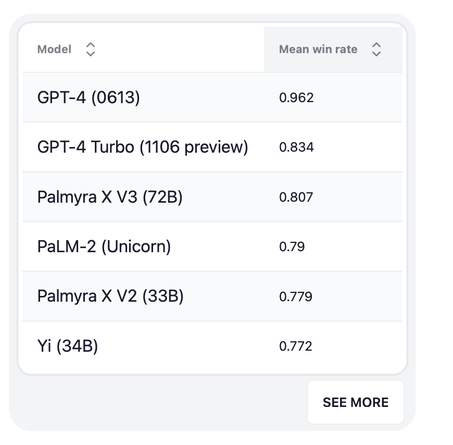
Task: Click the 0.772 win rate value
Action: tap(296, 346)
